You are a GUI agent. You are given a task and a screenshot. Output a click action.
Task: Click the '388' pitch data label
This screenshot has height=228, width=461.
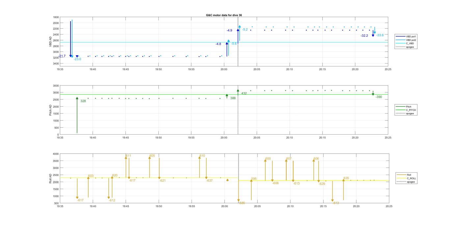233,98
